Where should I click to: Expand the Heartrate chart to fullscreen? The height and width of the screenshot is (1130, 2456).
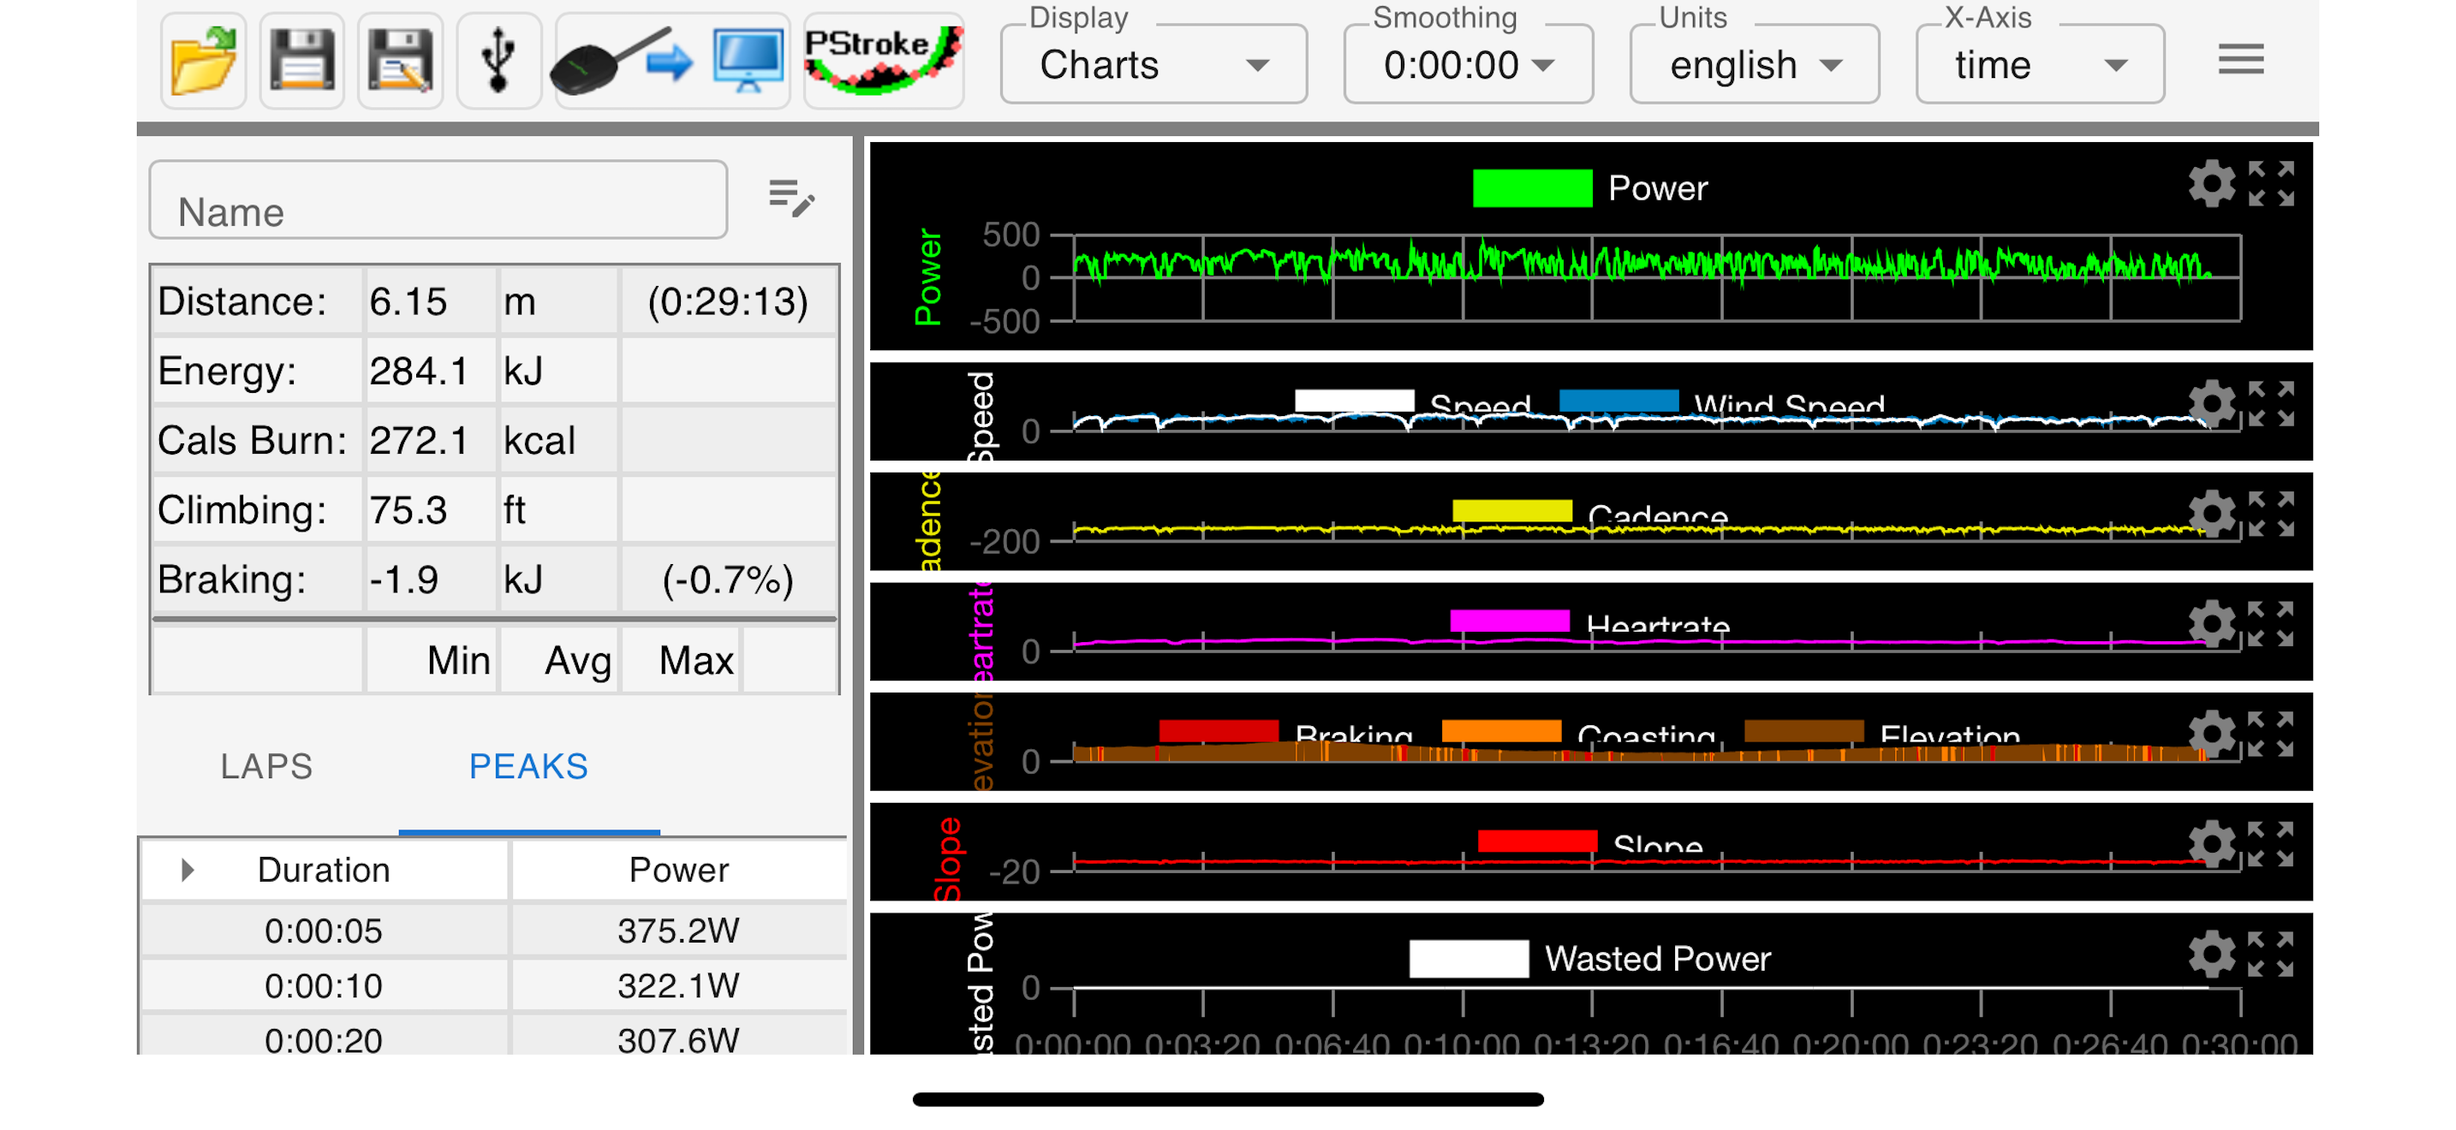(2271, 624)
